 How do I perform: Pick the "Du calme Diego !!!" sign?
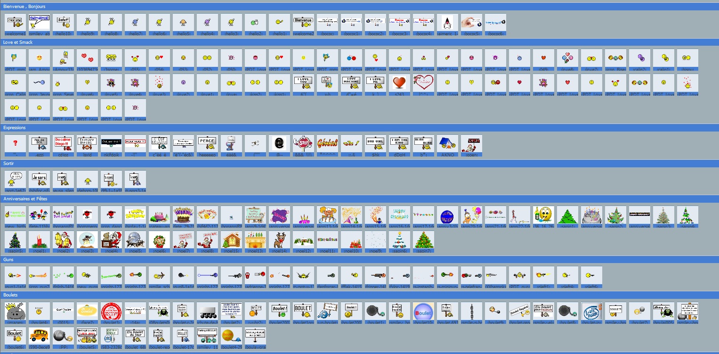(x=64, y=144)
